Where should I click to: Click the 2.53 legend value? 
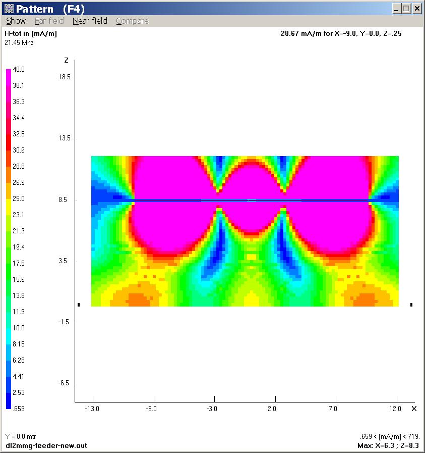pos(19,392)
